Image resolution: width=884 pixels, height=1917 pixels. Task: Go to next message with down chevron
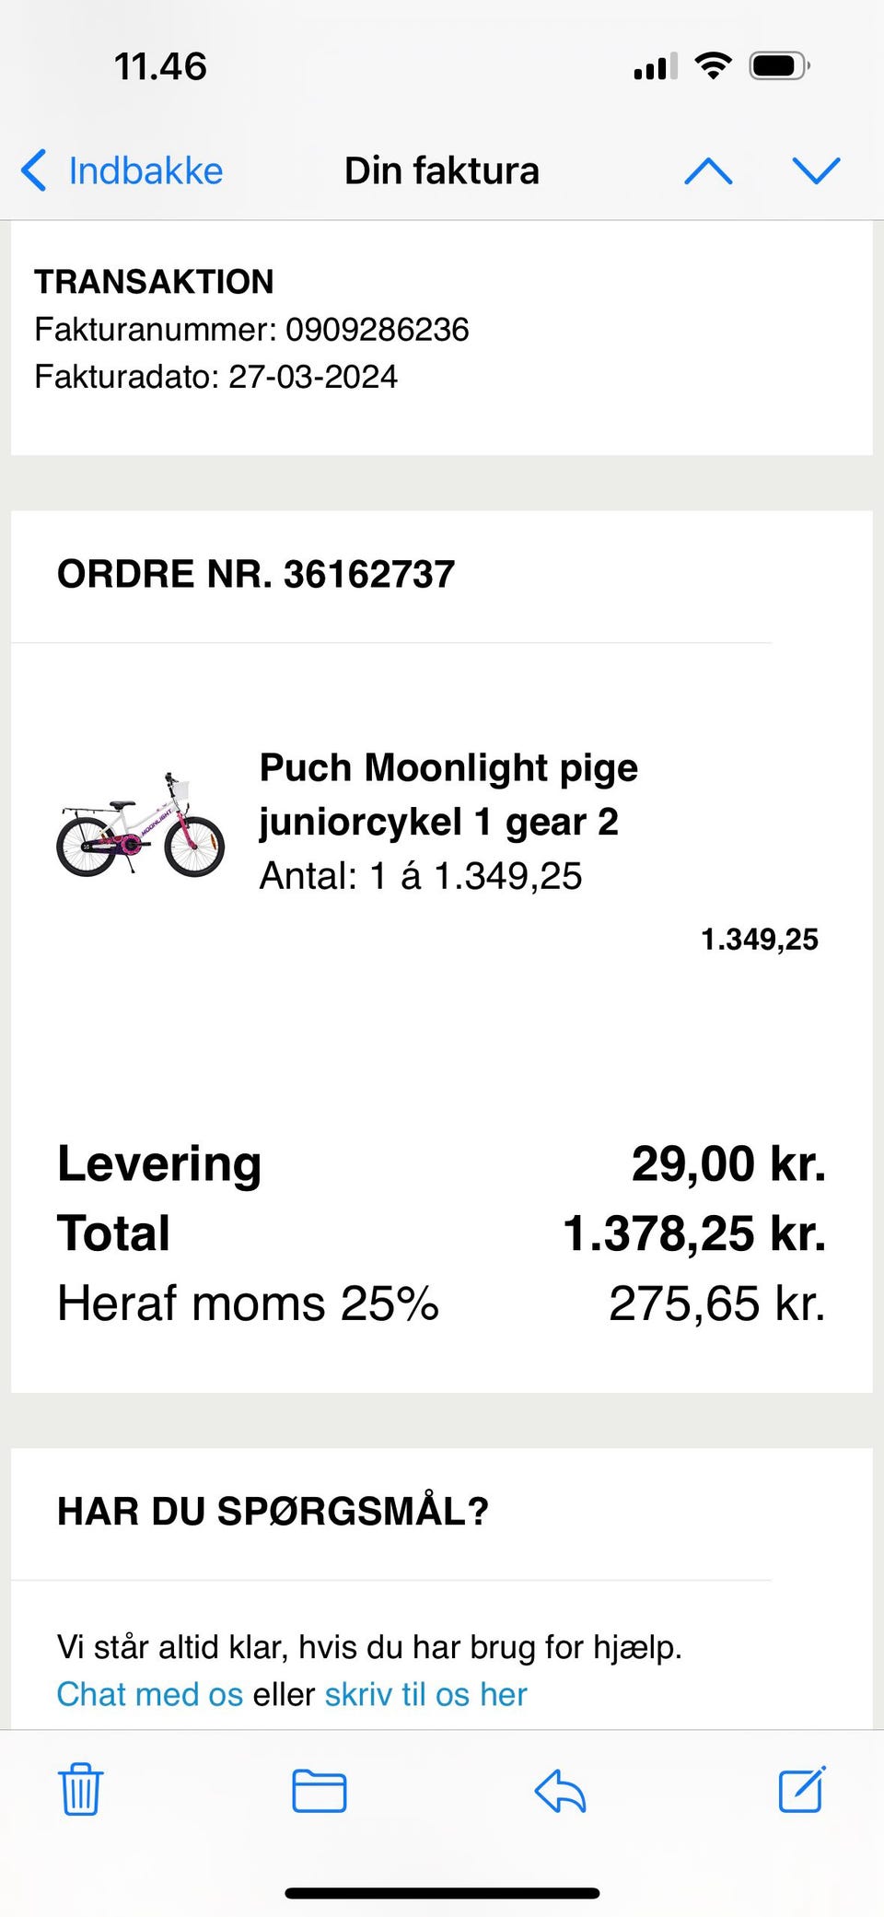coord(816,171)
